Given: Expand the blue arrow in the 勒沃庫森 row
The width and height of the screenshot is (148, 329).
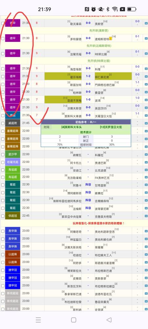Looking at the screenshot, I should 146,23.
